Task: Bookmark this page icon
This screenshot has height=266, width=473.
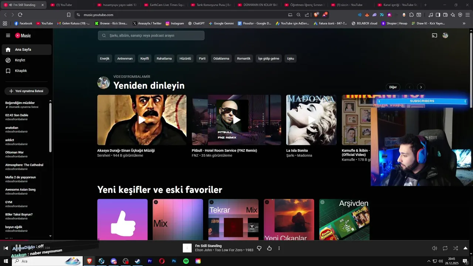Action: [x=69, y=15]
